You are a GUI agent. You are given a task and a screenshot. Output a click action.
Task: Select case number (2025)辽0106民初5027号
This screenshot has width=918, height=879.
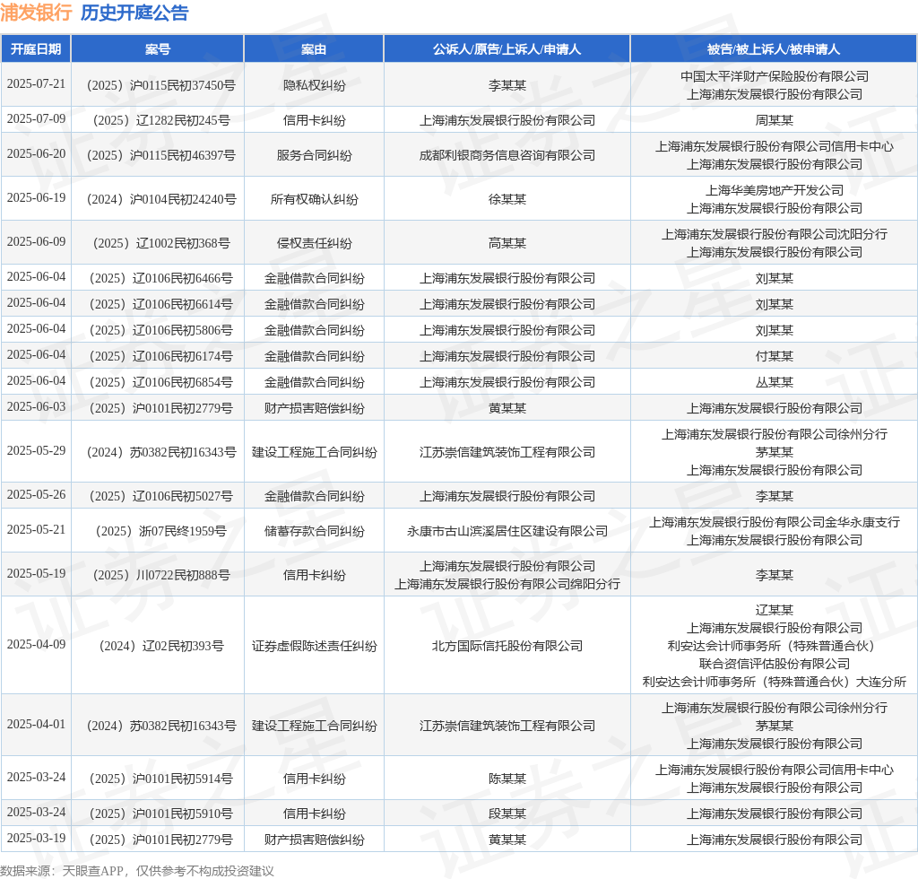[x=161, y=496]
